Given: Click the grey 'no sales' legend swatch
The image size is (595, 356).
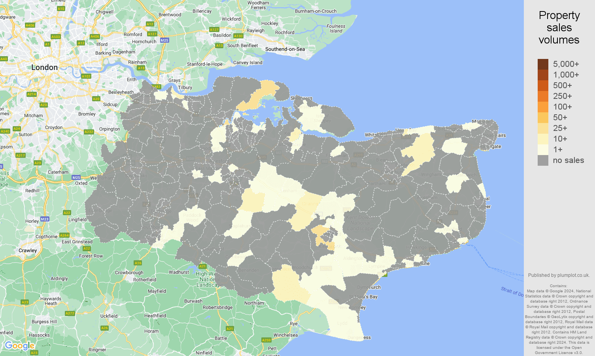Looking at the screenshot, I should tap(543, 160).
